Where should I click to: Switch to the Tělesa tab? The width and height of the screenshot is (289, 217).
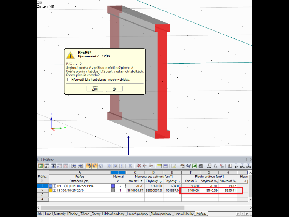85,214
